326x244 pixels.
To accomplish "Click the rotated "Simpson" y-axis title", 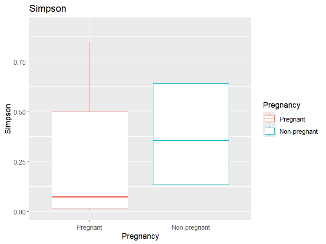I will click(x=8, y=119).
